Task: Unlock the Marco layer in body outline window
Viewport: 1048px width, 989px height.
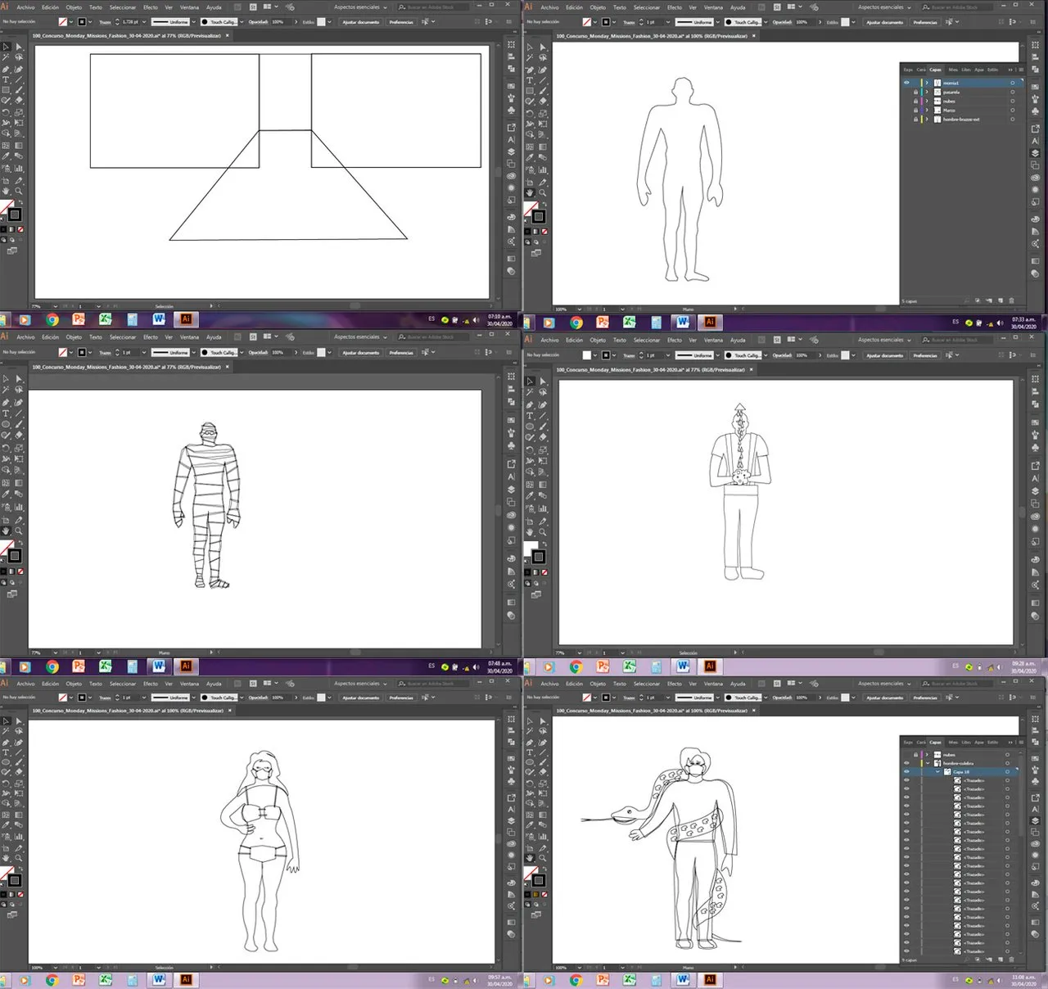Action: pos(915,111)
